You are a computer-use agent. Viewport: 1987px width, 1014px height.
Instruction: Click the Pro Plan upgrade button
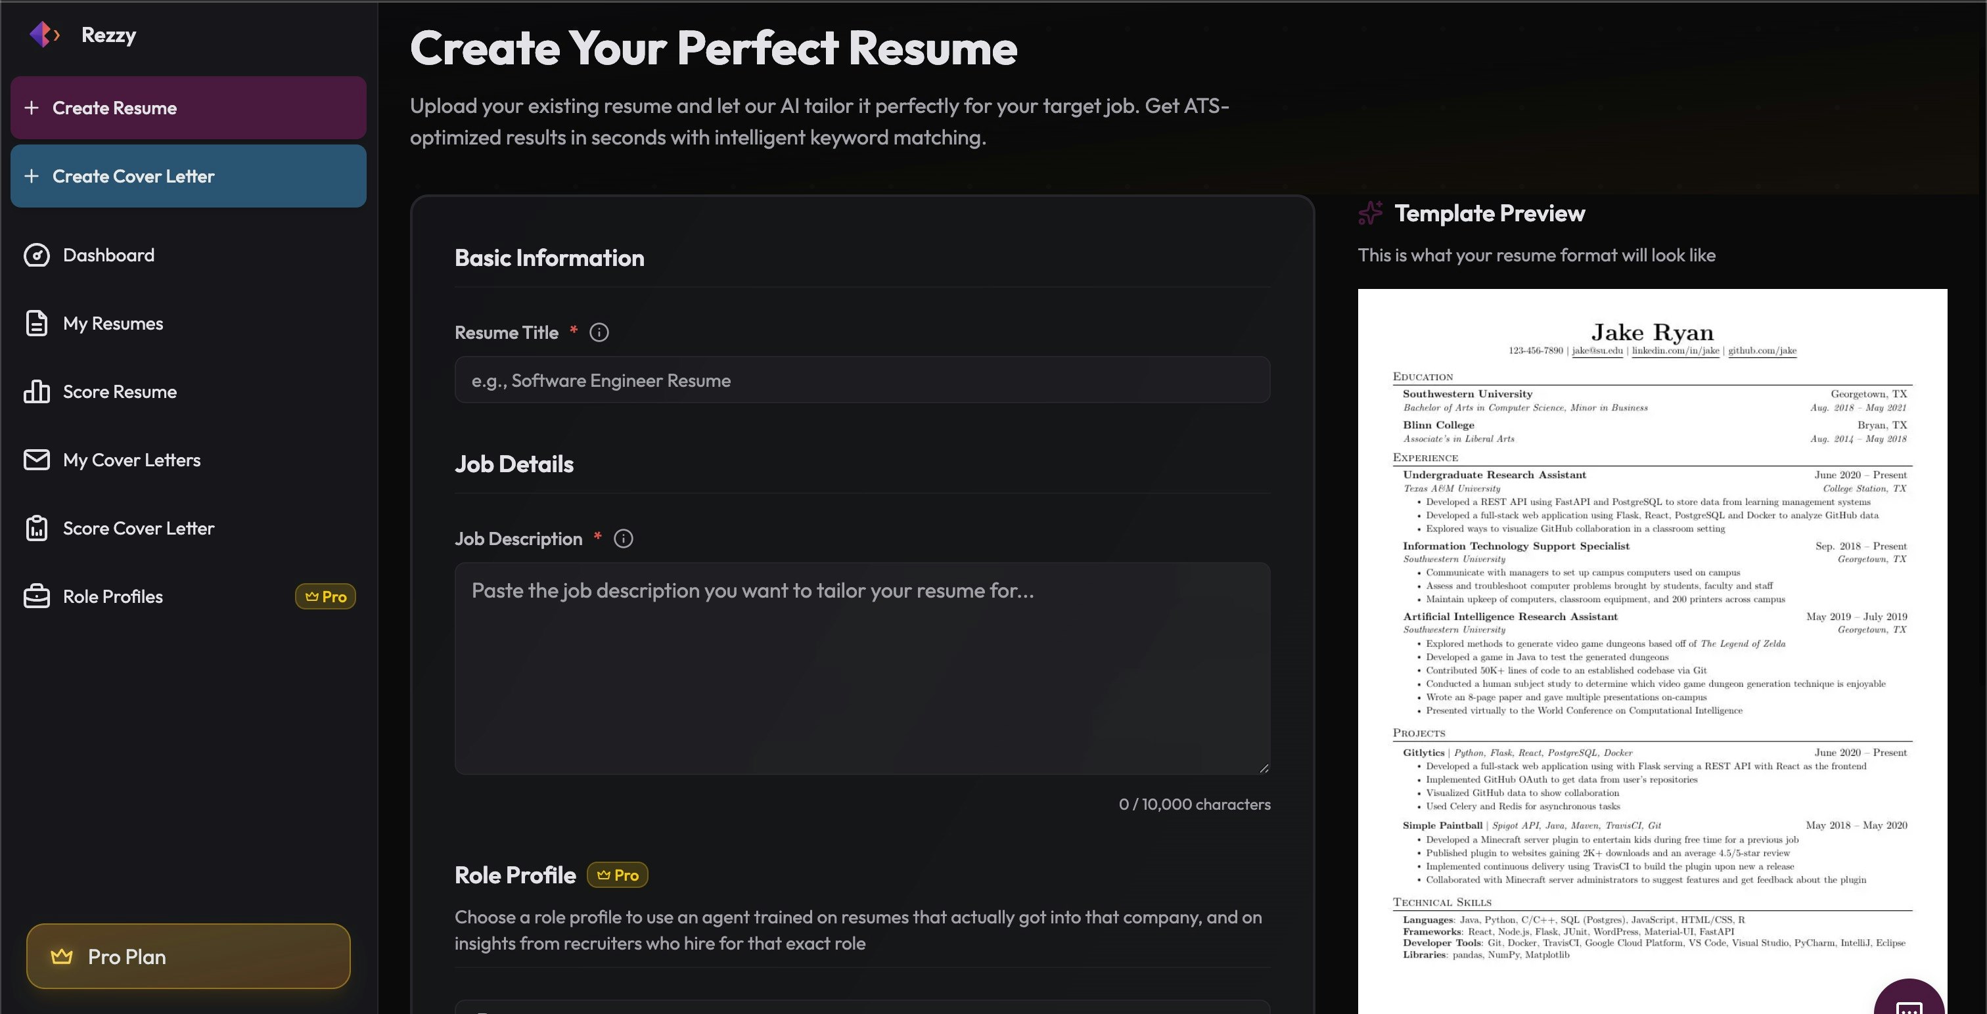[x=187, y=956]
